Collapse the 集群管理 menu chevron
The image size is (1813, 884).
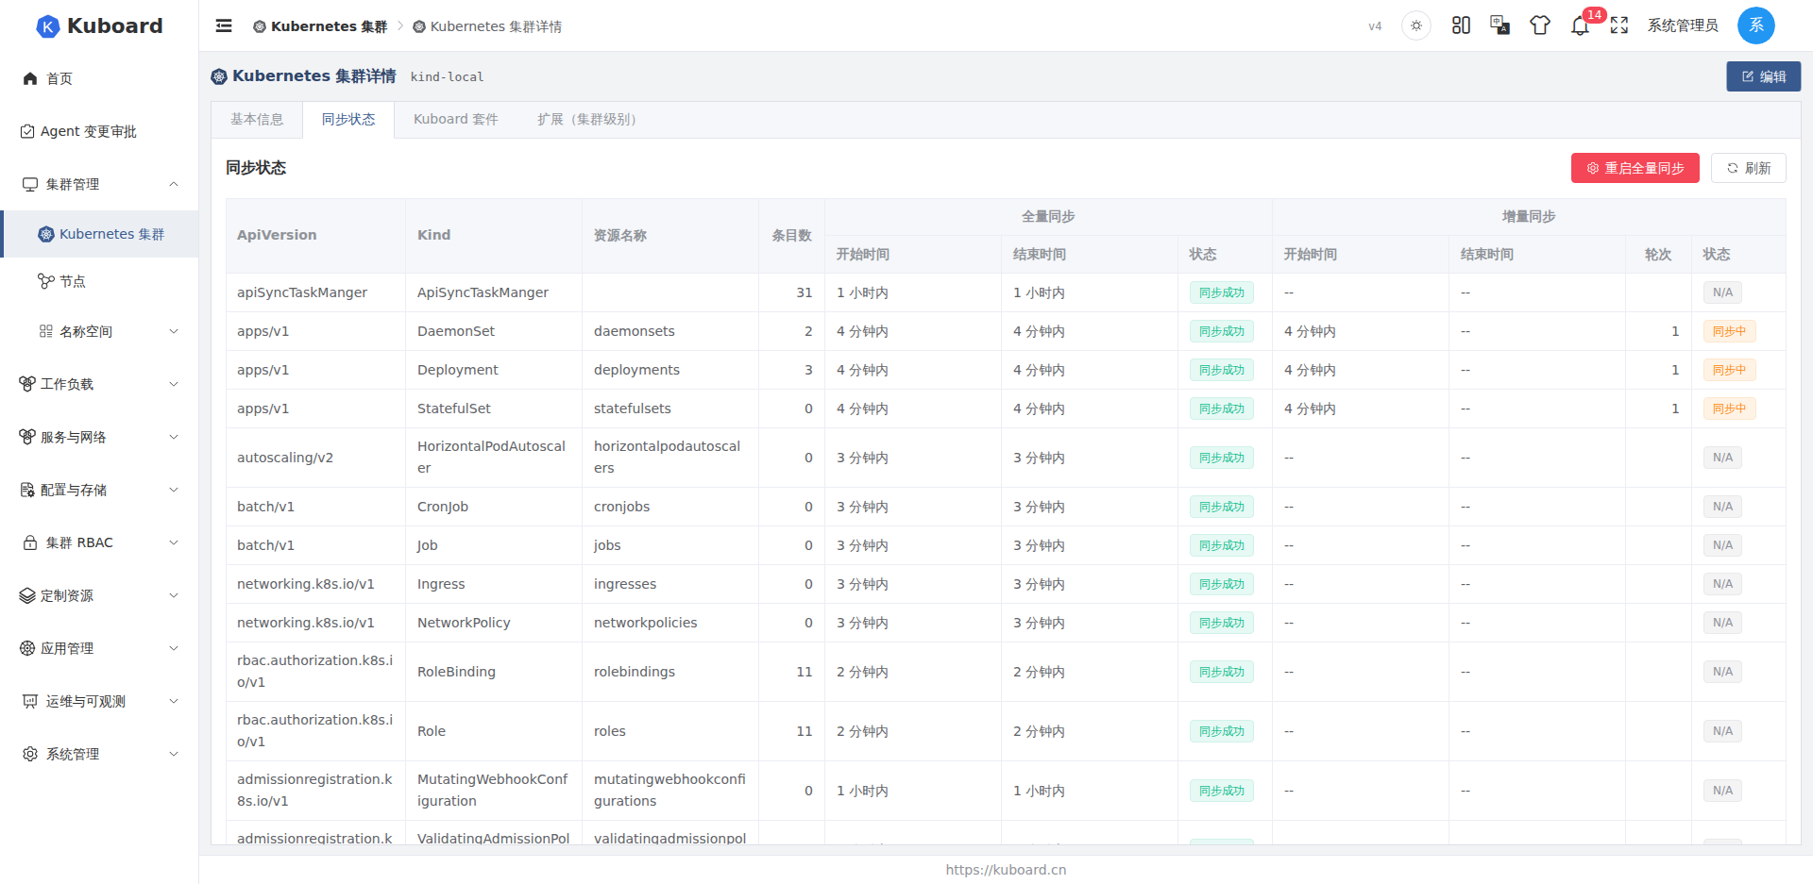tap(174, 184)
